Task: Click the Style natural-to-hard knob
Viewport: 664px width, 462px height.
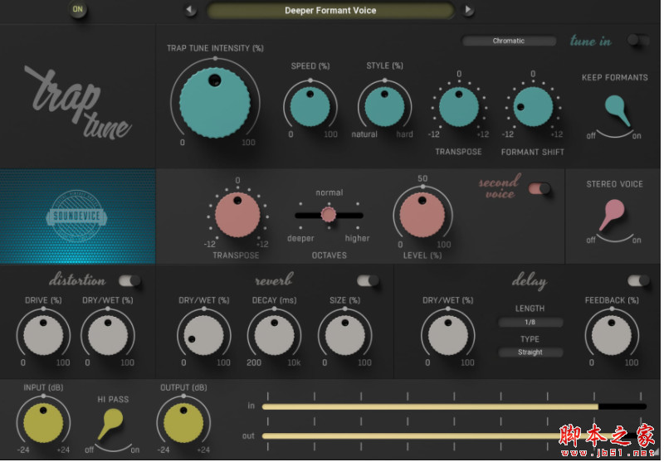Action: [384, 107]
